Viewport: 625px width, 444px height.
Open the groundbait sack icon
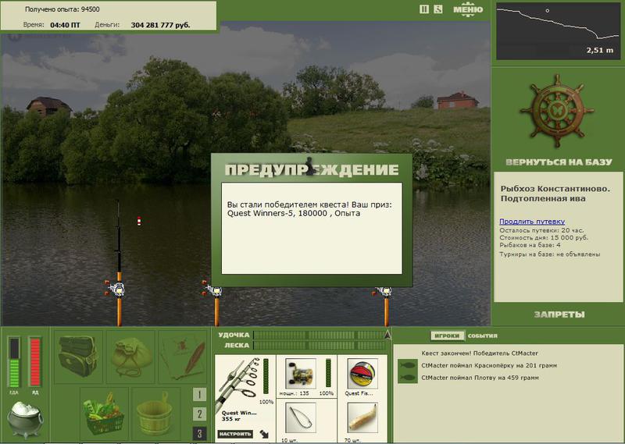tap(130, 357)
